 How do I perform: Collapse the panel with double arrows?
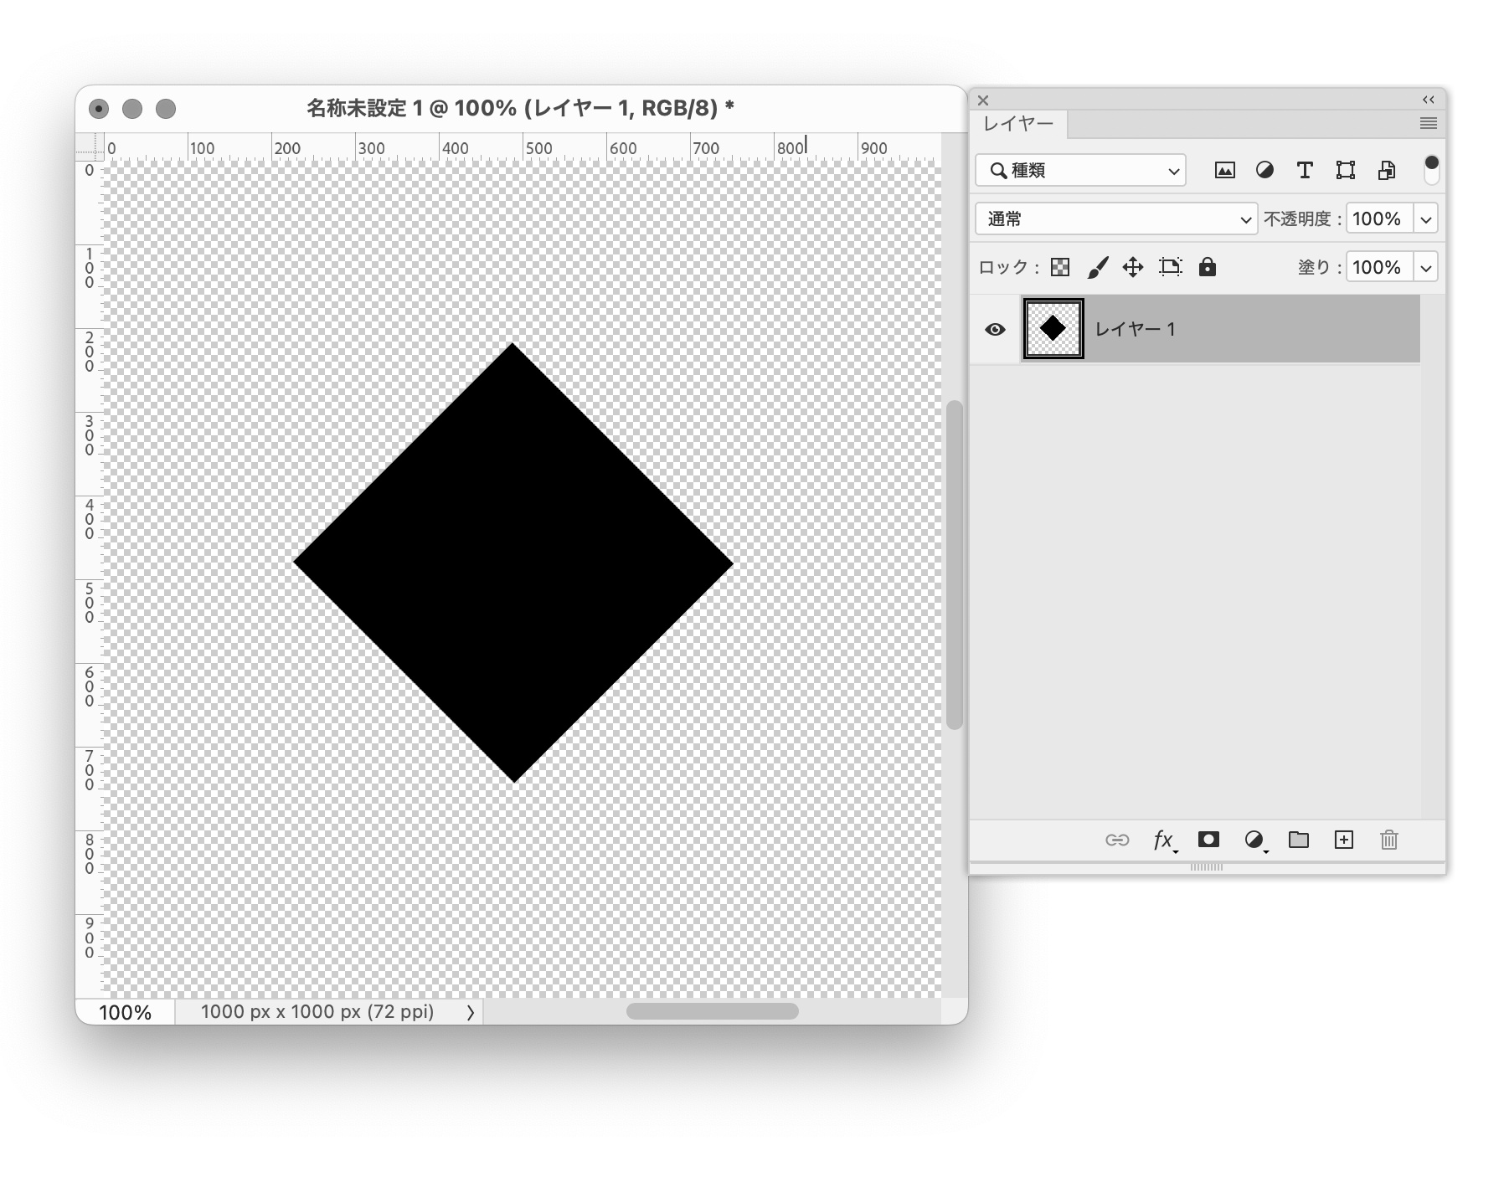(1429, 100)
